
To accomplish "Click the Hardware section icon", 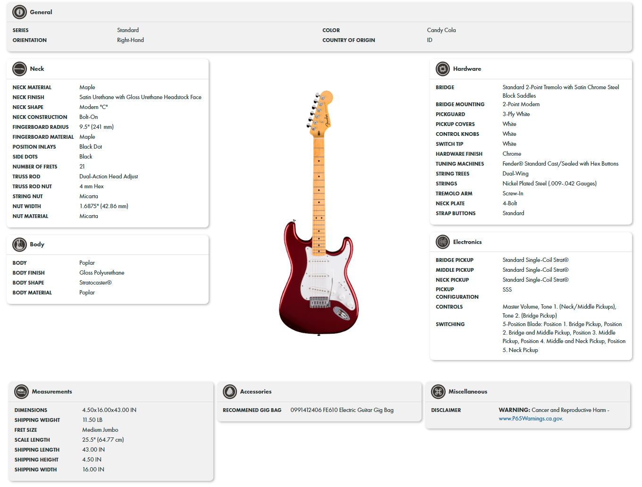I will click(442, 68).
